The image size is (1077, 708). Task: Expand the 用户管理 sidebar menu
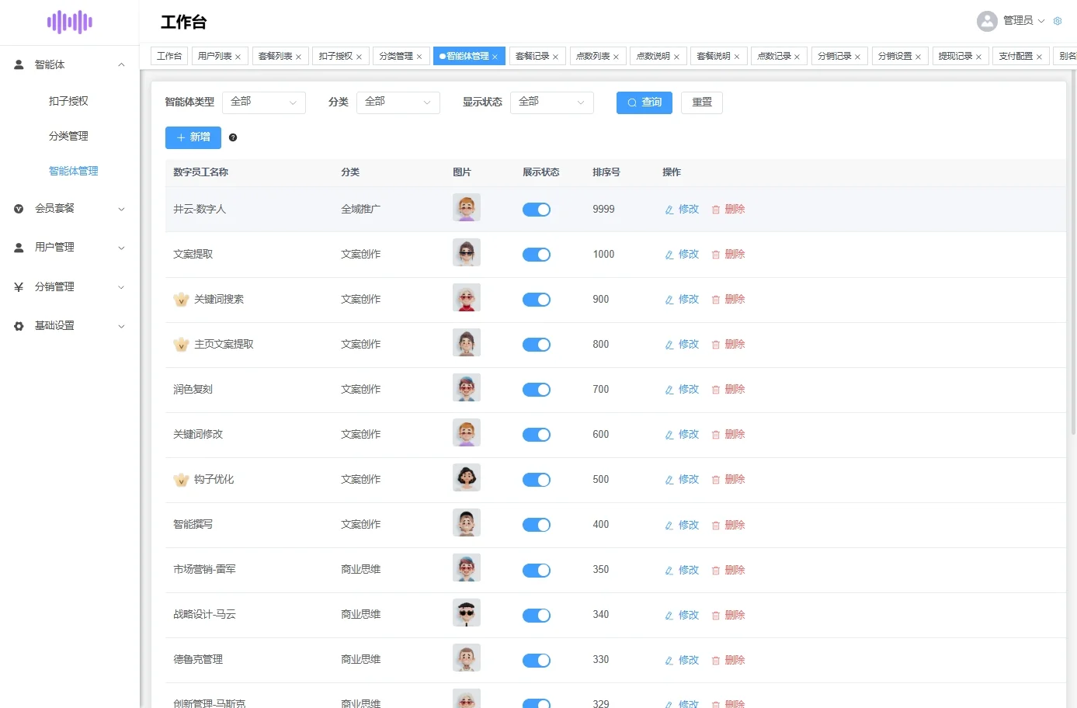(70, 248)
